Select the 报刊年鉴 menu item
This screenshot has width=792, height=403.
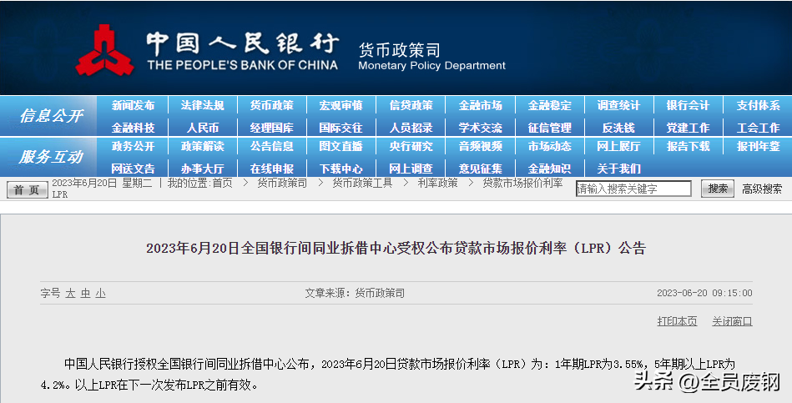pyautogui.click(x=758, y=147)
